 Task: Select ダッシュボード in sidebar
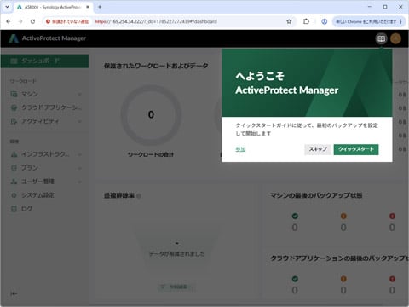point(44,61)
